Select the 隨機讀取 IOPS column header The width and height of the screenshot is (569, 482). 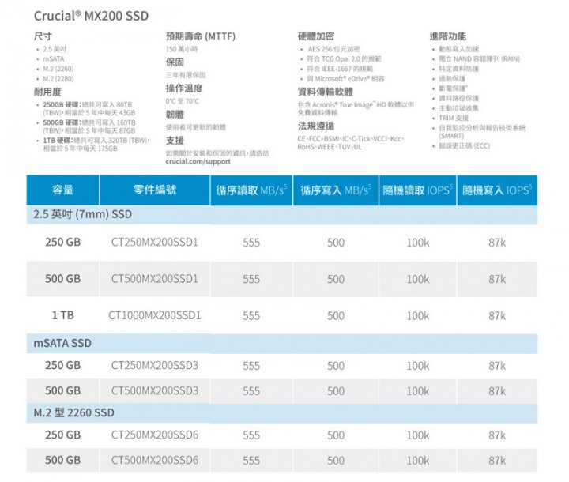pyautogui.click(x=418, y=190)
